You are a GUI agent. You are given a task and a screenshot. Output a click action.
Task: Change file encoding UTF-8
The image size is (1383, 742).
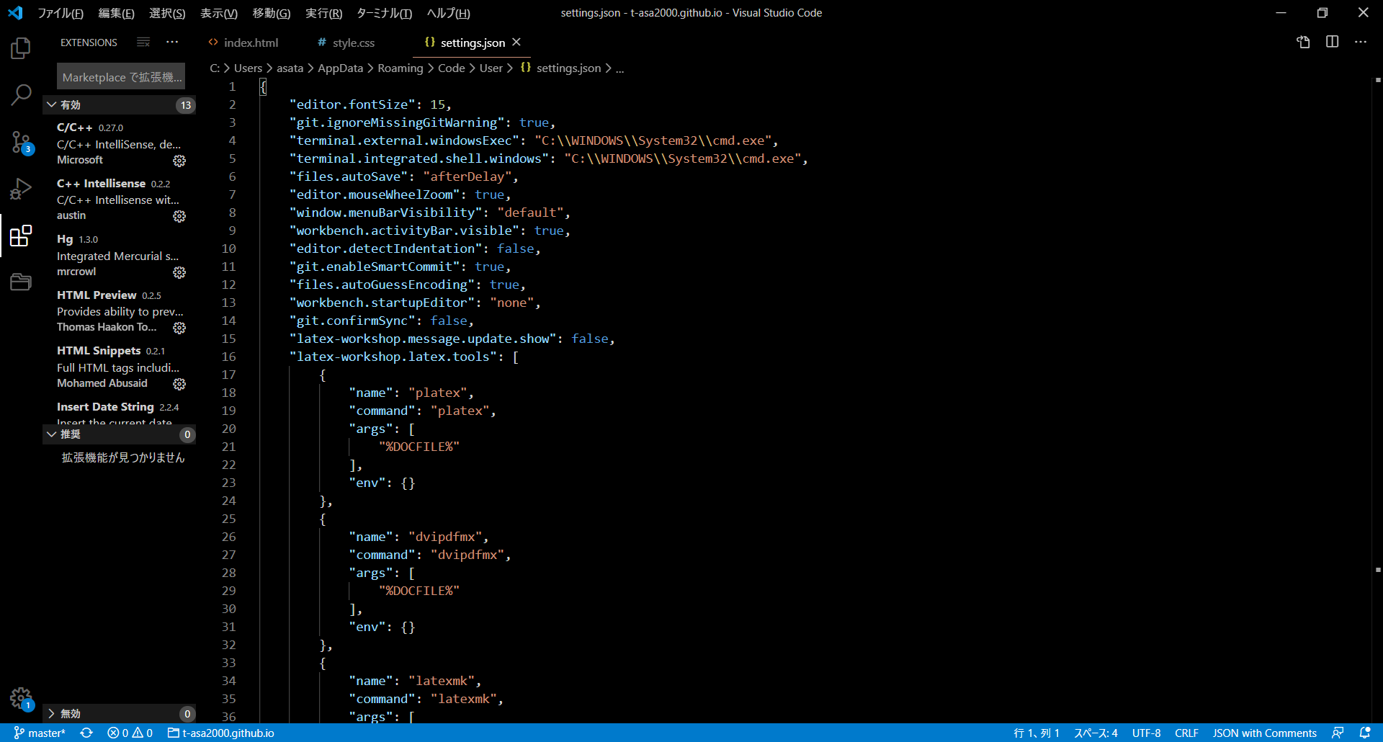[x=1146, y=733]
